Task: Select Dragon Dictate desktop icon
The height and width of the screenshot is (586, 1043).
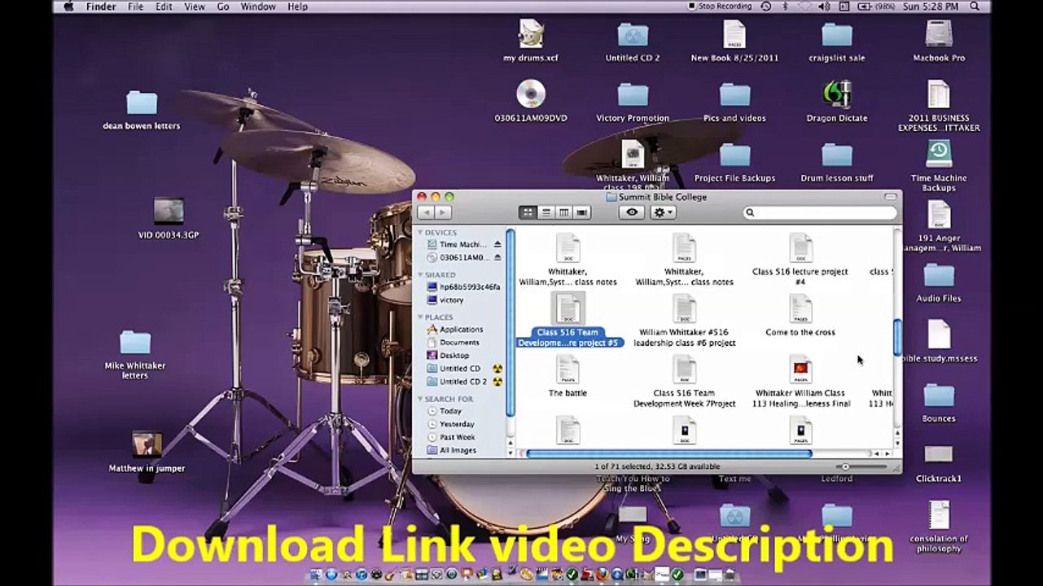Action: click(837, 101)
